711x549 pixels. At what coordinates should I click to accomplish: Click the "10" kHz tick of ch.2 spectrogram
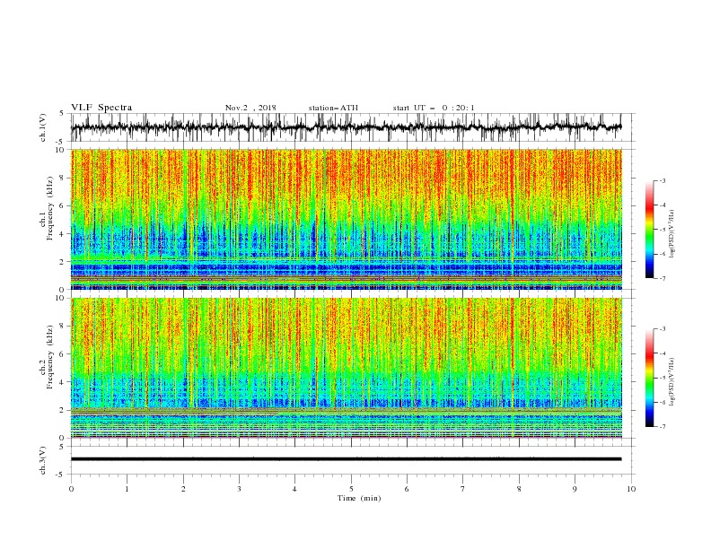59,298
